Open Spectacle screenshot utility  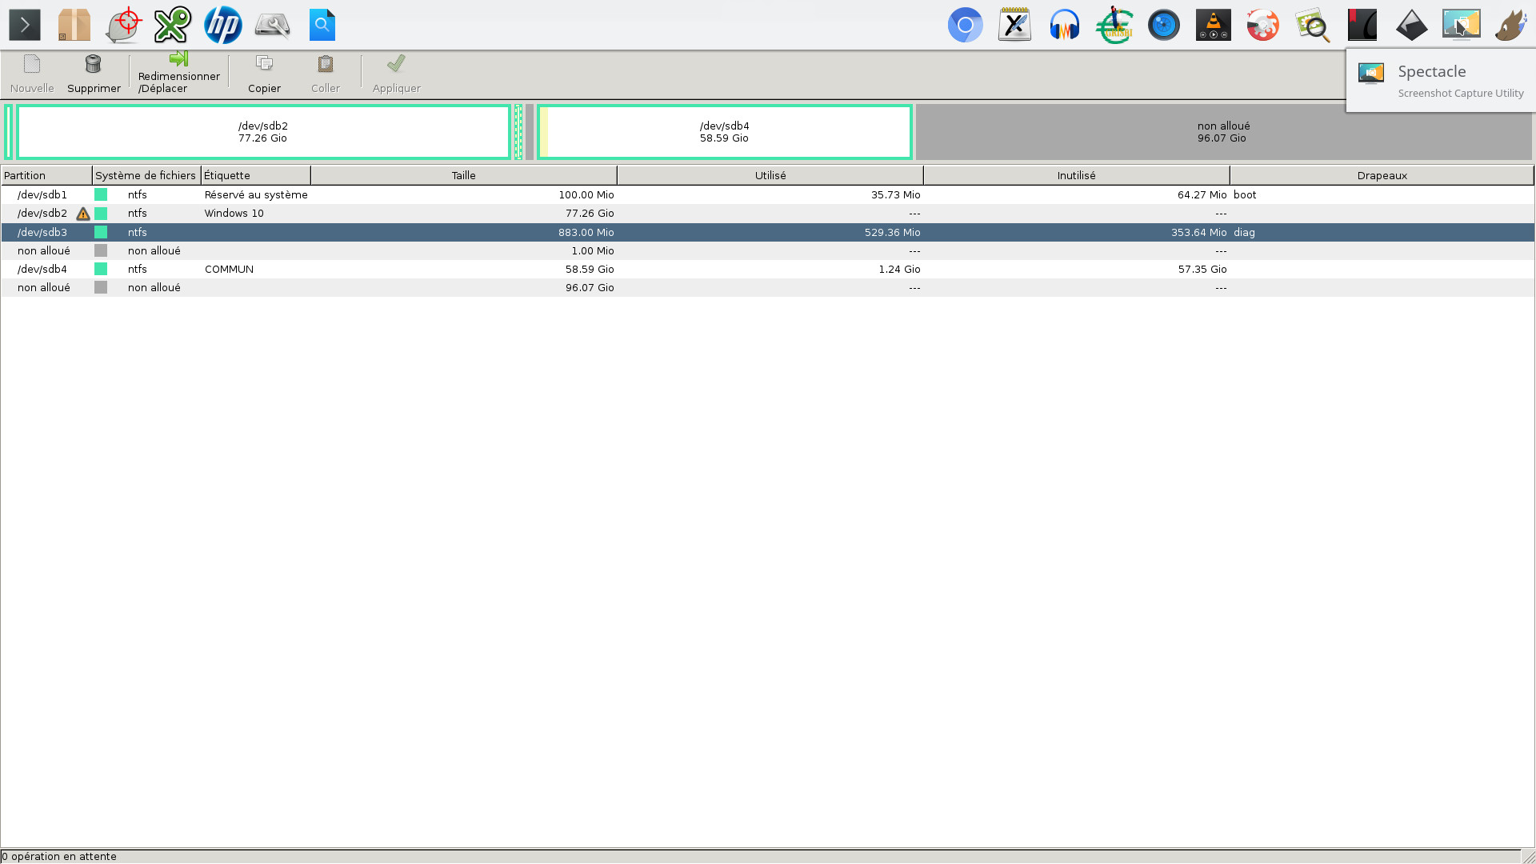[1462, 25]
